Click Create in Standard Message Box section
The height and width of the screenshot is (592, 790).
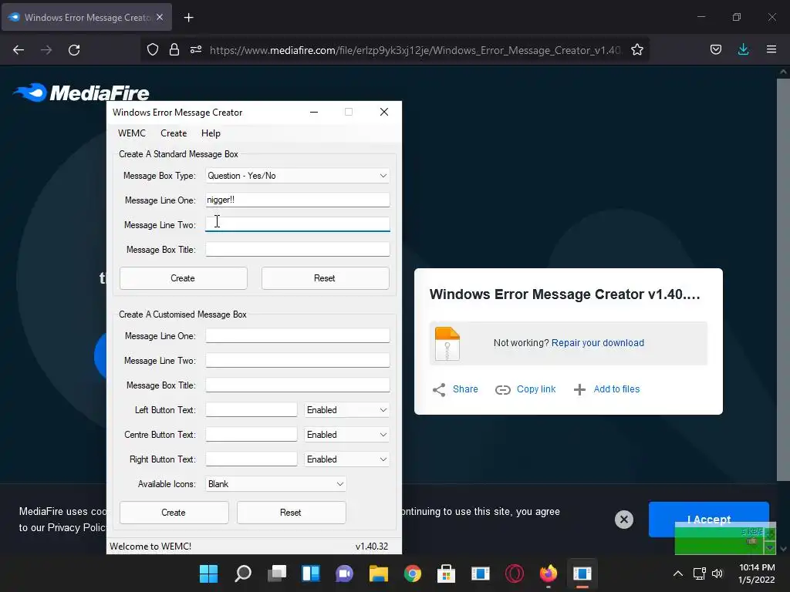coord(184,278)
